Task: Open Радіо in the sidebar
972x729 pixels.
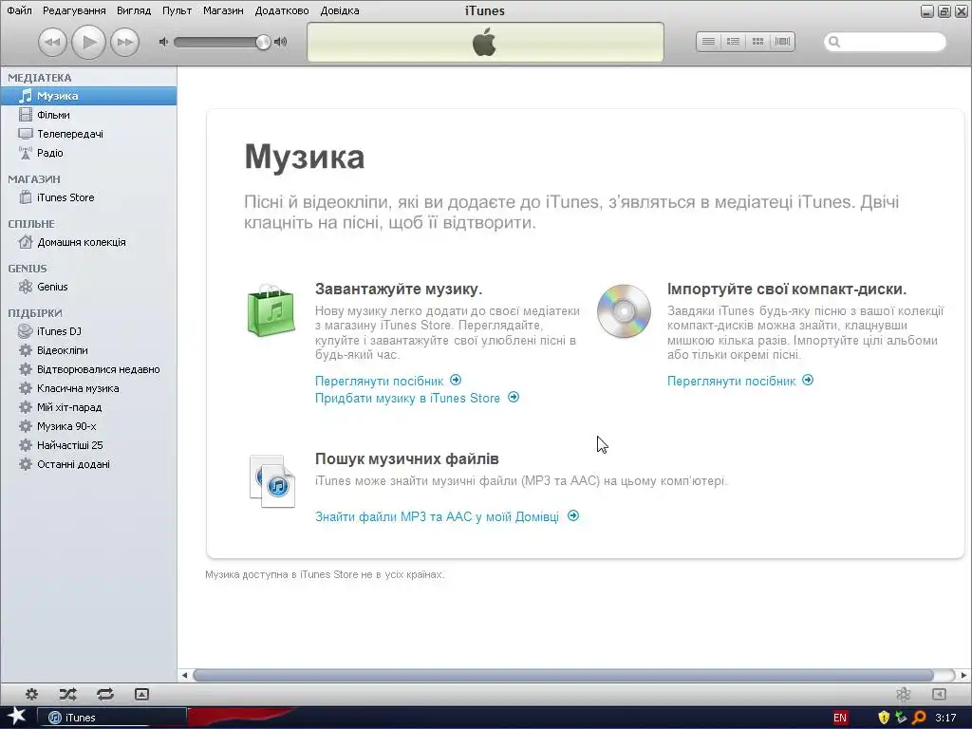Action: pyautogui.click(x=88, y=153)
